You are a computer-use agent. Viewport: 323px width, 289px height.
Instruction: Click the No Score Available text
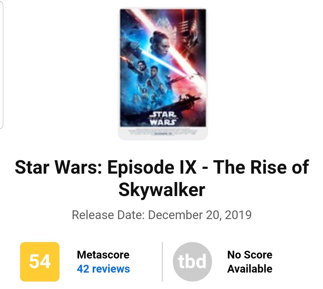[250, 262]
